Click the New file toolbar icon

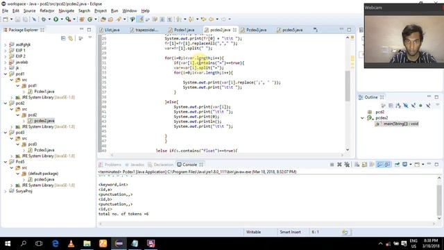(6, 19)
